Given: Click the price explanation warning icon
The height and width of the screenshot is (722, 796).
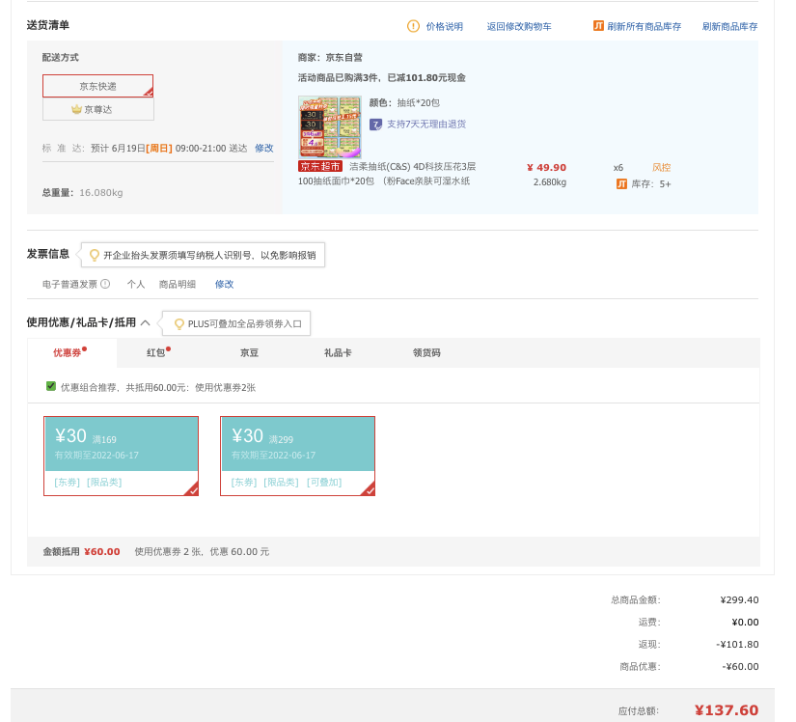Looking at the screenshot, I should pyautogui.click(x=413, y=26).
